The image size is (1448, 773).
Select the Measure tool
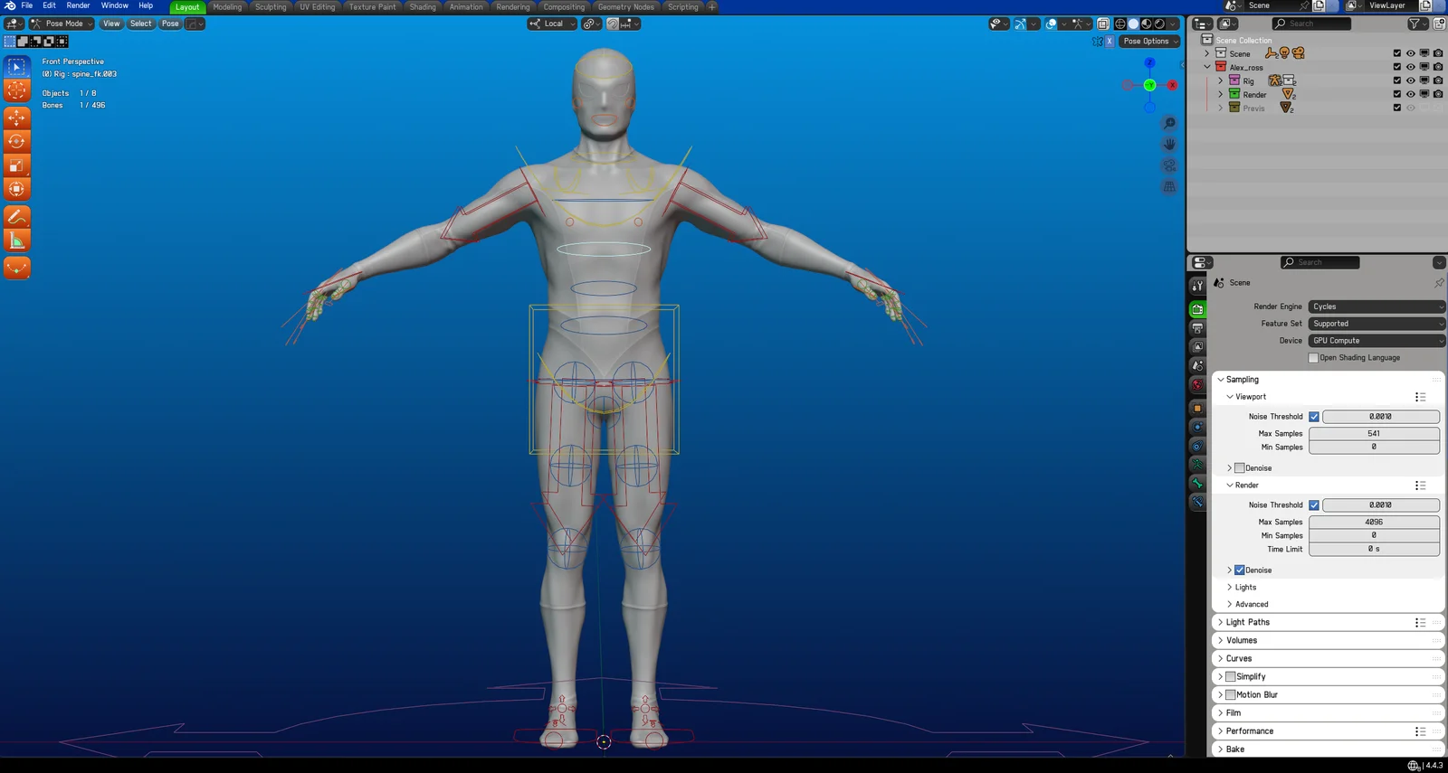[x=16, y=240]
